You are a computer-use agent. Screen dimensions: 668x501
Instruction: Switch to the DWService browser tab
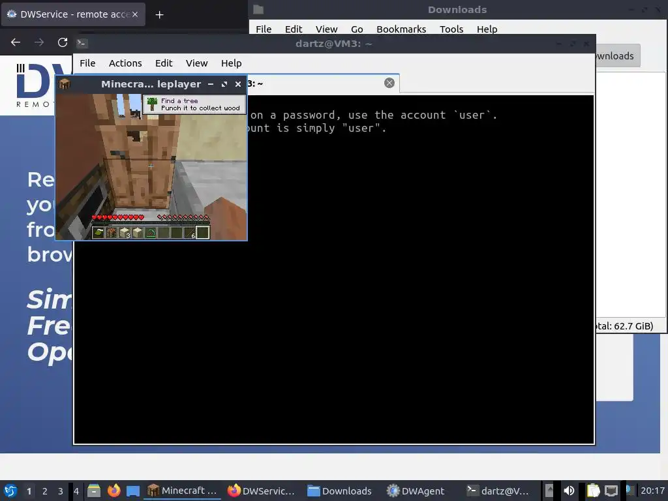(x=73, y=14)
